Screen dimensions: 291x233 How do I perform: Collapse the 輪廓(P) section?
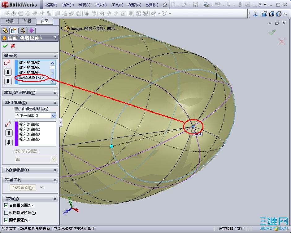55,56
